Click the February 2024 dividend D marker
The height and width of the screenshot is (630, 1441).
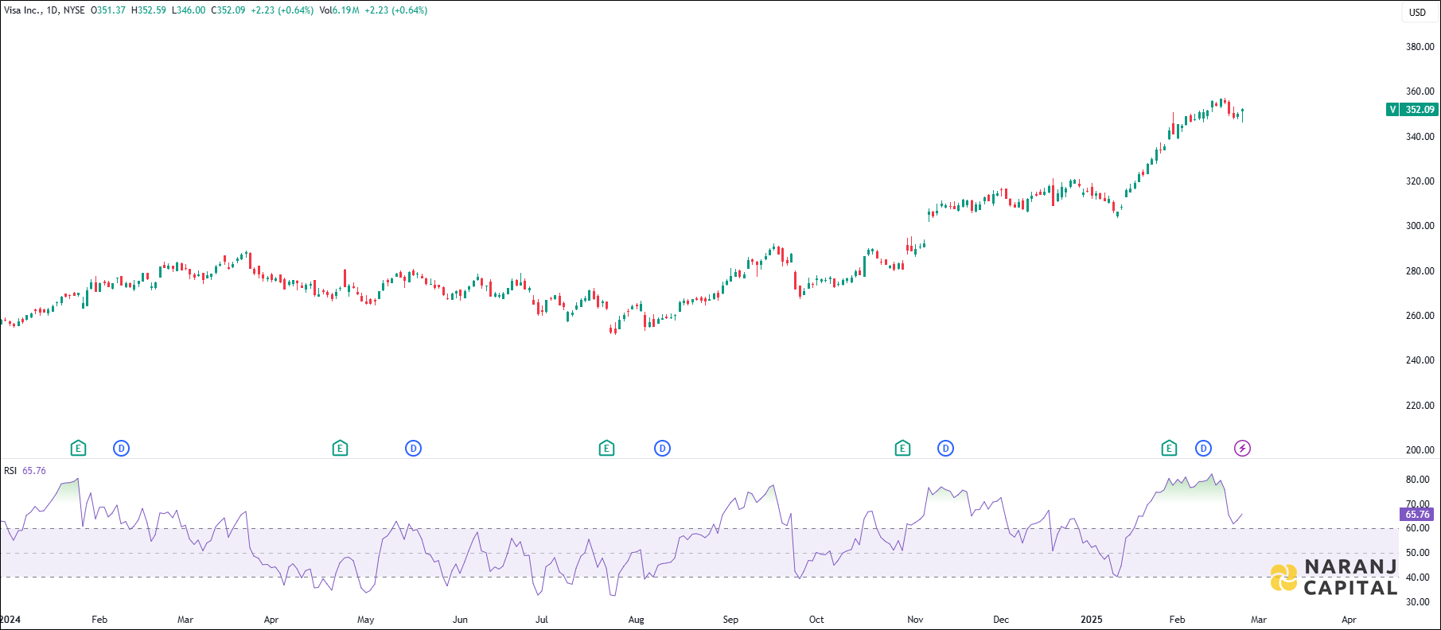pos(121,449)
